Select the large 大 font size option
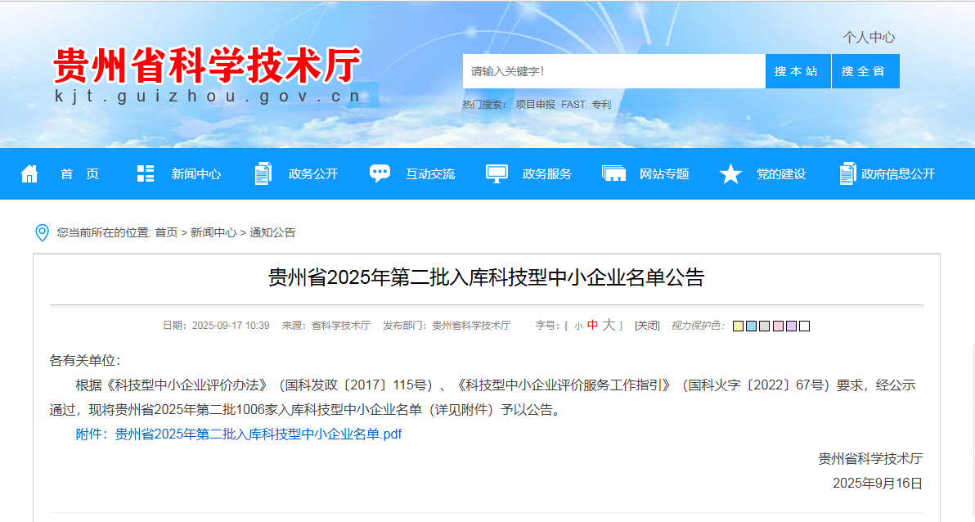Image resolution: width=975 pixels, height=522 pixels. point(609,325)
